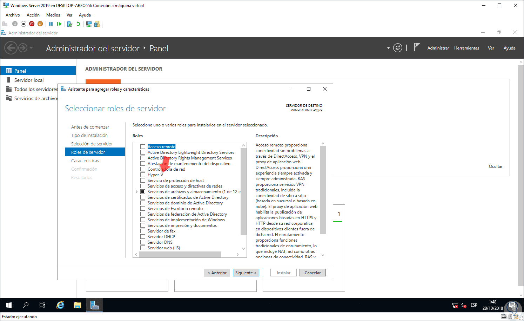Image resolution: width=524 pixels, height=321 pixels.
Task: Launch Internet Explorer from the taskbar
Action: click(60, 305)
